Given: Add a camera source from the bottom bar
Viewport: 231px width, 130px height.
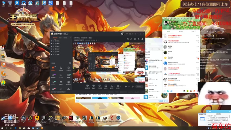Looking at the screenshot, I should 94,86.
